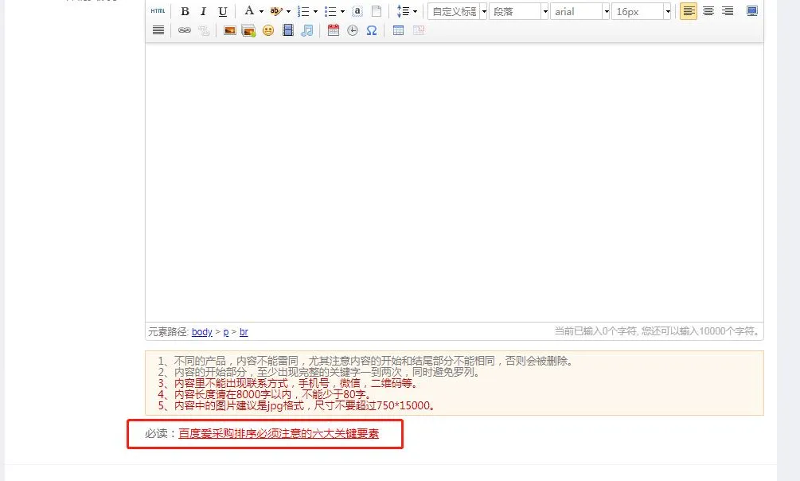
Task: Center-align the text
Action: [x=708, y=11]
